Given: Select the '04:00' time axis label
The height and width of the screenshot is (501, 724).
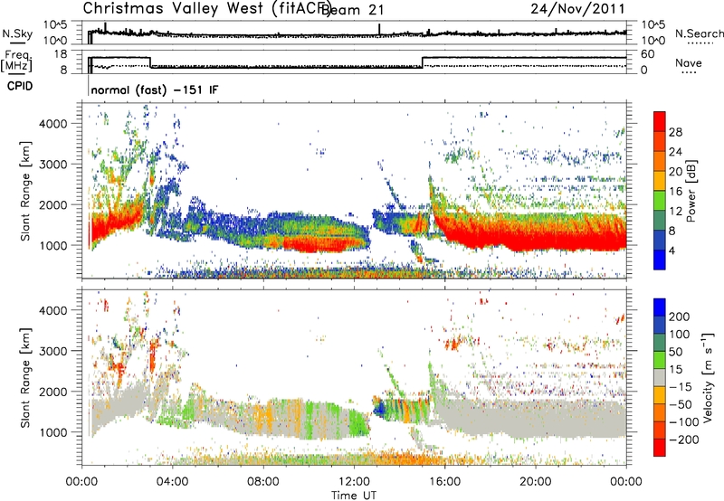Looking at the screenshot, I should coord(173,482).
